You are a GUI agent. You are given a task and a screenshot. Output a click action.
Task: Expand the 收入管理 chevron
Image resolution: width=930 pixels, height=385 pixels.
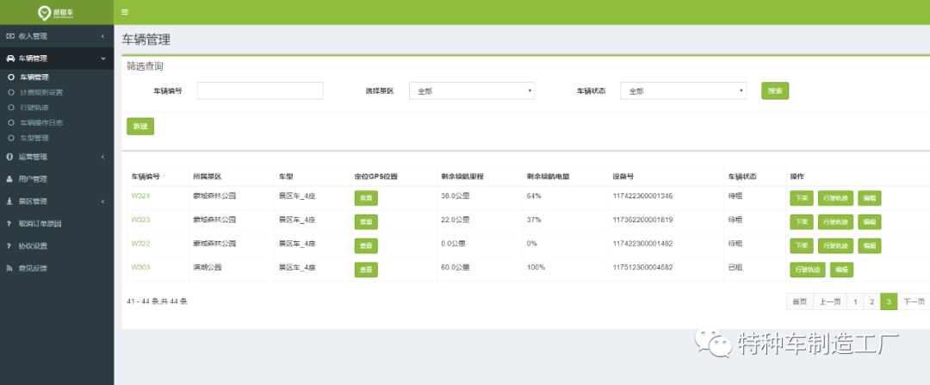point(102,36)
